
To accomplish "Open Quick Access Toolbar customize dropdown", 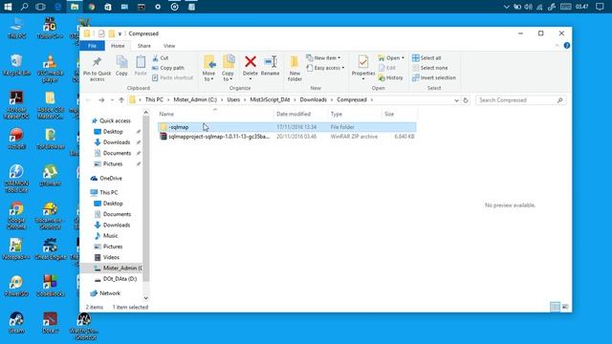I will click(120, 34).
